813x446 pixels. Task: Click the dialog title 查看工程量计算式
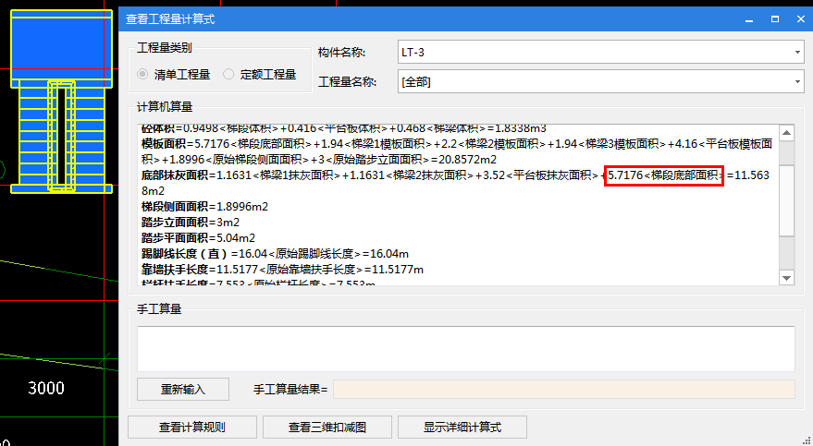pos(170,19)
